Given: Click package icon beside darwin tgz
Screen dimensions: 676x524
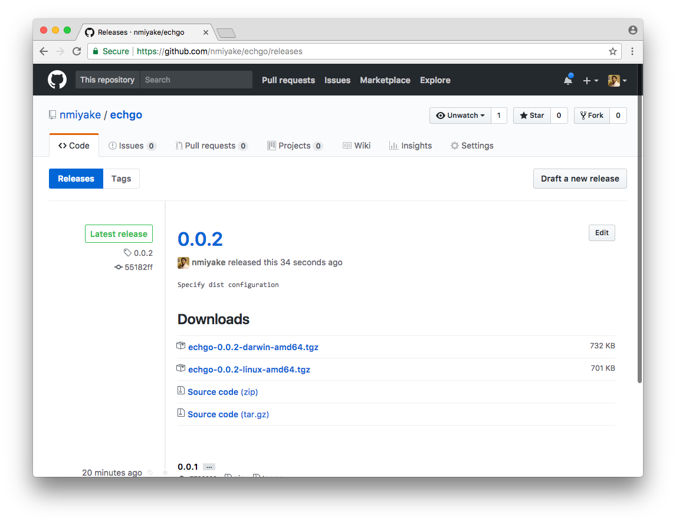Looking at the screenshot, I should pyautogui.click(x=181, y=345).
